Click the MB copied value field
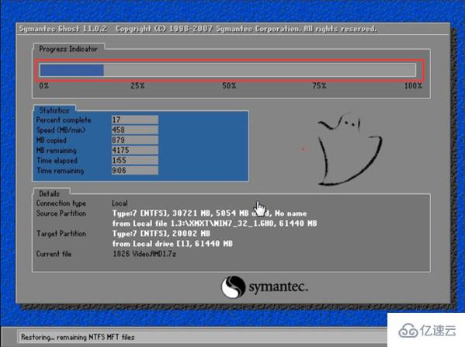This screenshot has height=347, width=465. (135, 140)
